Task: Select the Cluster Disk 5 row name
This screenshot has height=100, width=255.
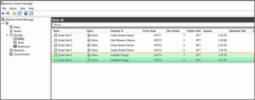Action: 65,55
